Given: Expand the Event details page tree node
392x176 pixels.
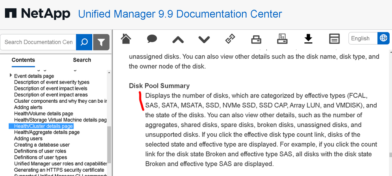Looking at the screenshot, I should point(11,76).
